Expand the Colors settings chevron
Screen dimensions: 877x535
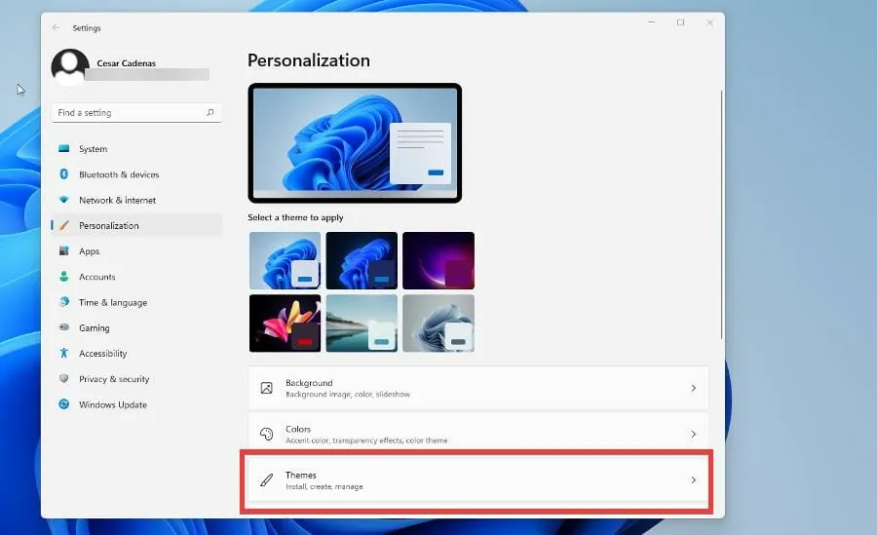pyautogui.click(x=693, y=434)
